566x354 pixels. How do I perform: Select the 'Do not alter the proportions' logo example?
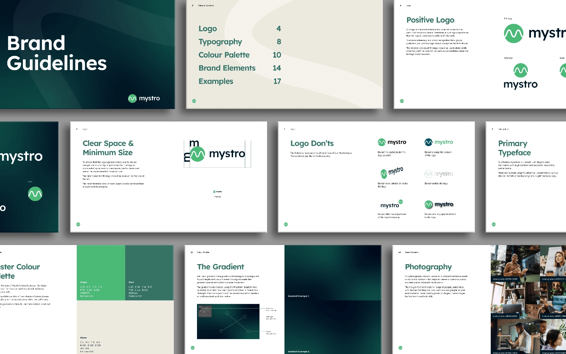(392, 204)
